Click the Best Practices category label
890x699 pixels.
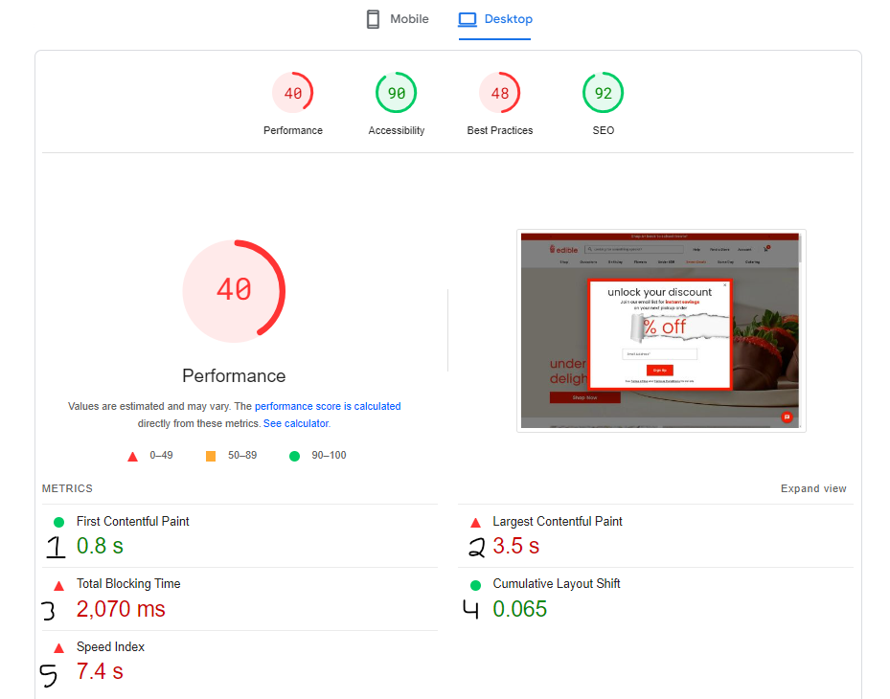tap(499, 130)
